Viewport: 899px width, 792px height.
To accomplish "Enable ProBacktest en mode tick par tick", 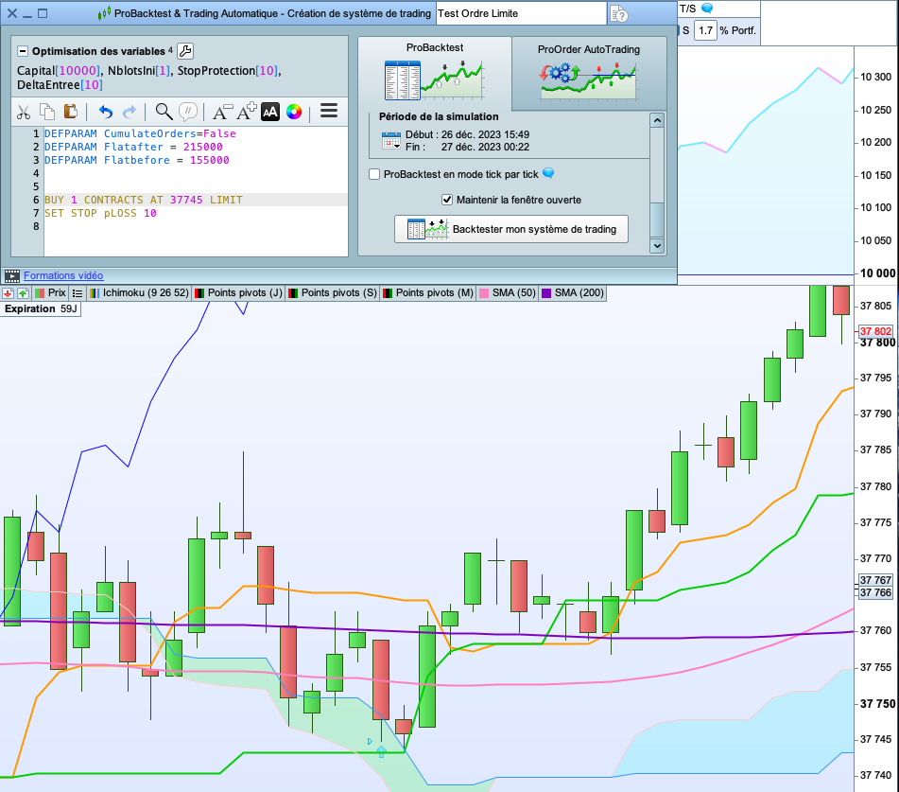I will pyautogui.click(x=374, y=174).
